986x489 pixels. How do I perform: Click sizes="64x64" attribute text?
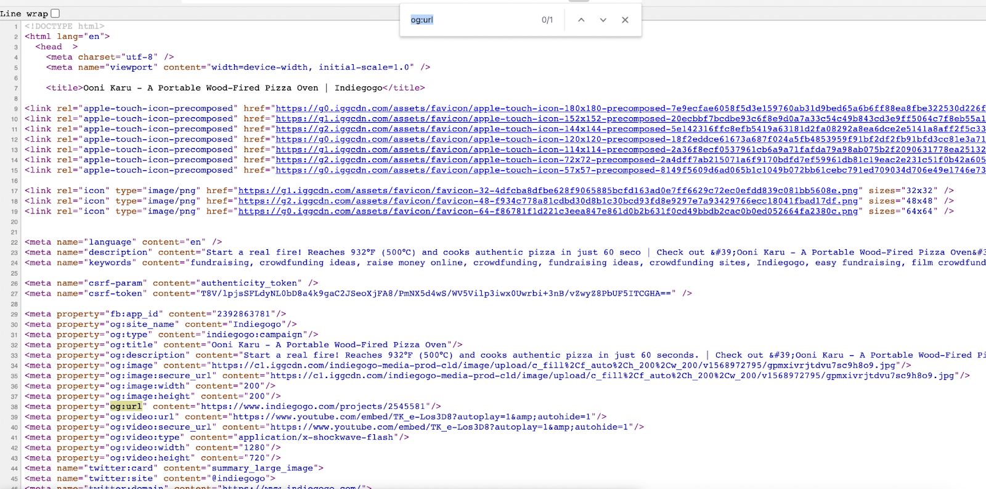coord(903,212)
